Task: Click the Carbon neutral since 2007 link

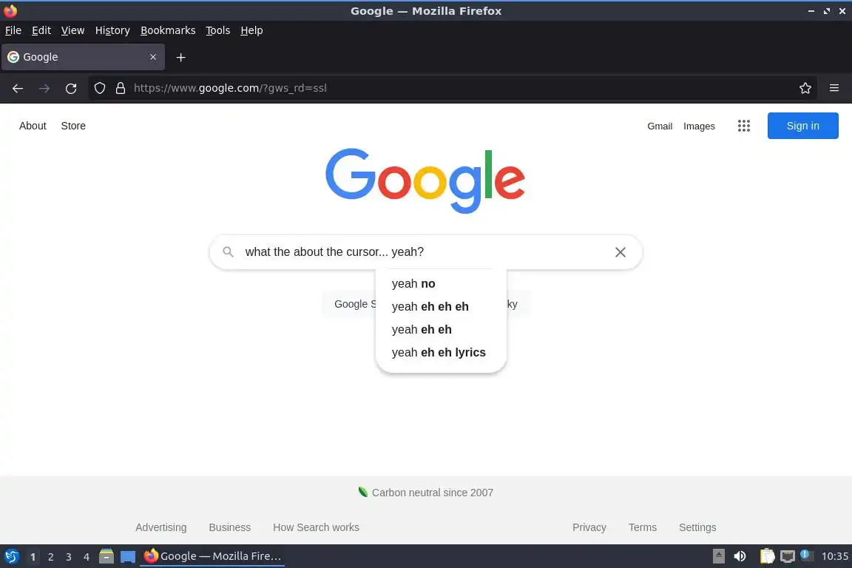Action: point(426,493)
